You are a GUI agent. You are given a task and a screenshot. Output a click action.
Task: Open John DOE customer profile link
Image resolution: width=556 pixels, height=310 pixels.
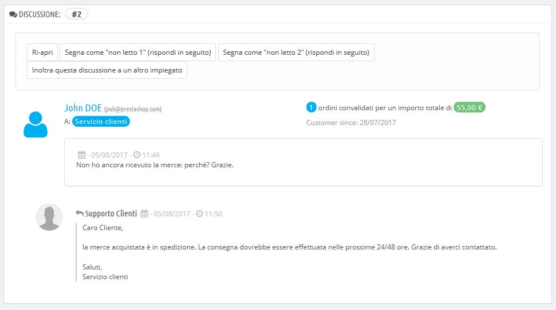tap(83, 108)
